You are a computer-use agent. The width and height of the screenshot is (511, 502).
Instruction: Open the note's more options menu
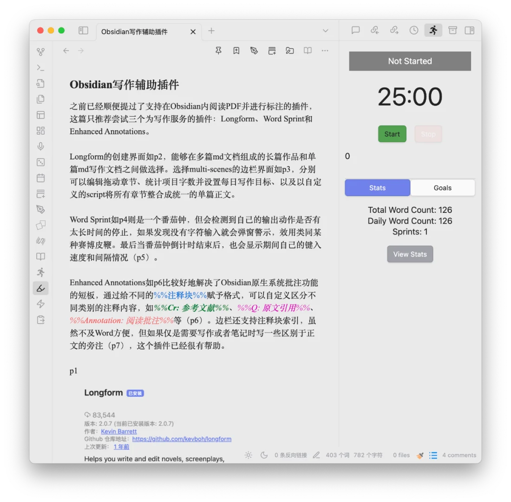(325, 51)
